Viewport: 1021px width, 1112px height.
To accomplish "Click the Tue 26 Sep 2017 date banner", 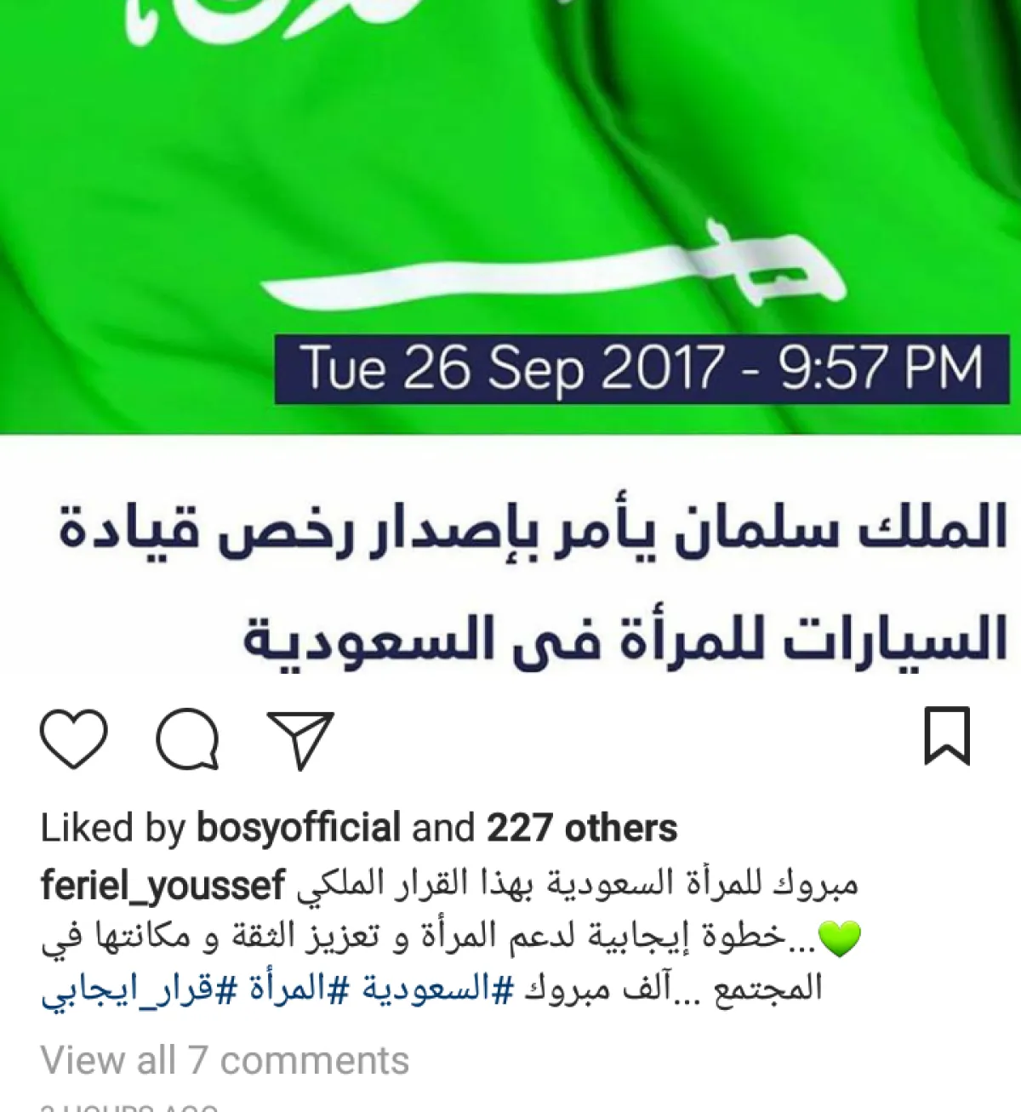I will tap(642, 368).
